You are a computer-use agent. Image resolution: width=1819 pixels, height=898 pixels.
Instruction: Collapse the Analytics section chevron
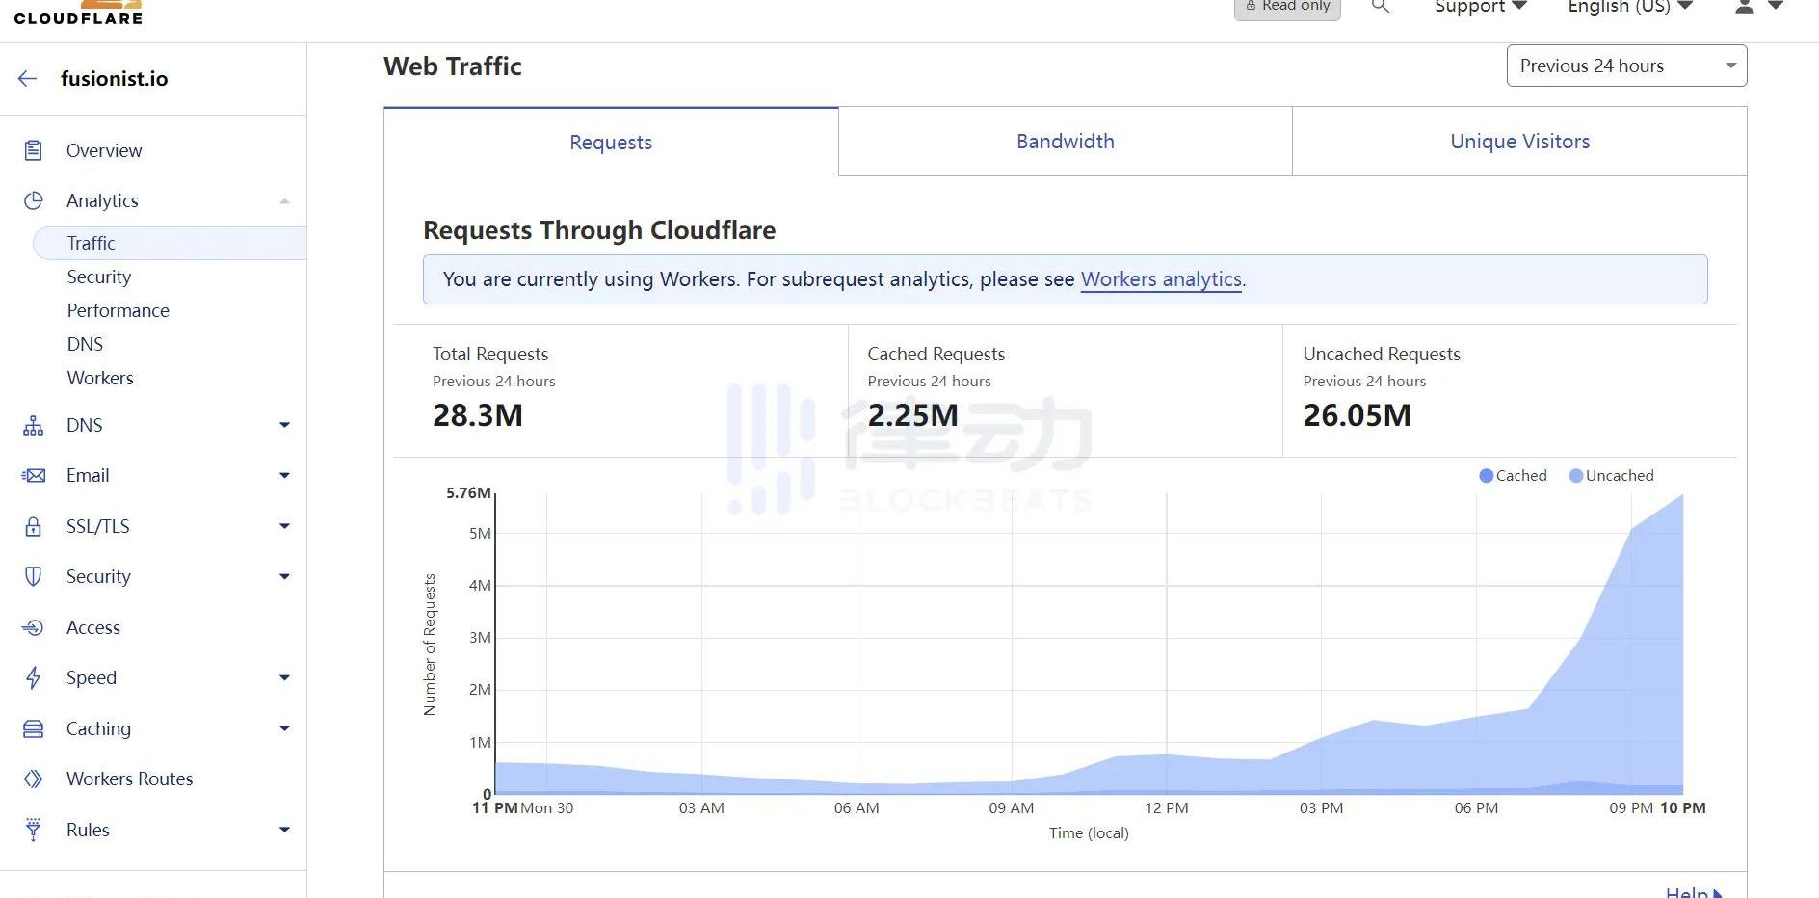284,200
